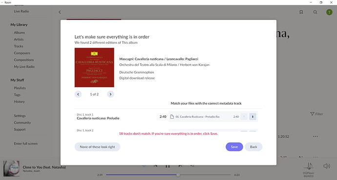
Task: Select the Mascagni: Cavalleria rusticana album title
Action: coord(159,59)
